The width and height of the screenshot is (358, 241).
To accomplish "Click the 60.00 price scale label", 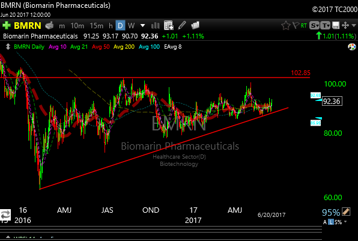I will coord(333,197).
